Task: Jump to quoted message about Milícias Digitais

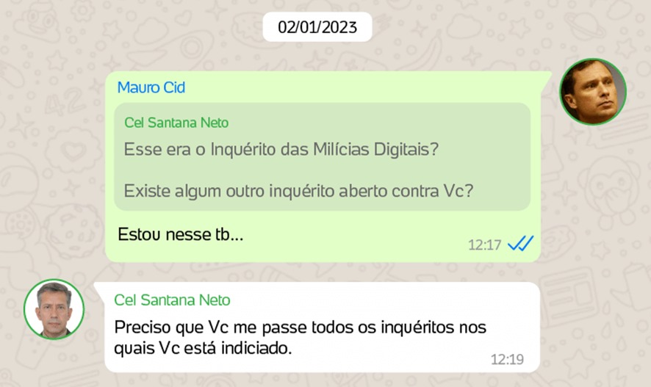Action: click(x=322, y=157)
